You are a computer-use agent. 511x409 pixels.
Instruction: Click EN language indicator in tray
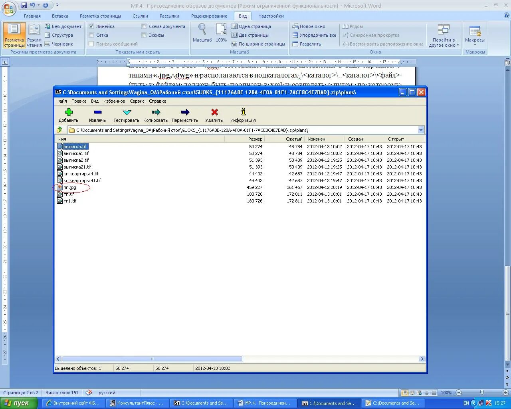tap(466, 403)
